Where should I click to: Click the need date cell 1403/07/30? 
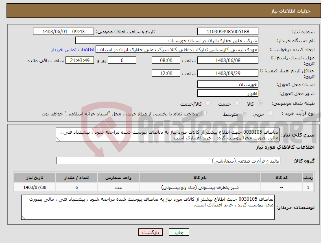pyautogui.click(x=35, y=187)
